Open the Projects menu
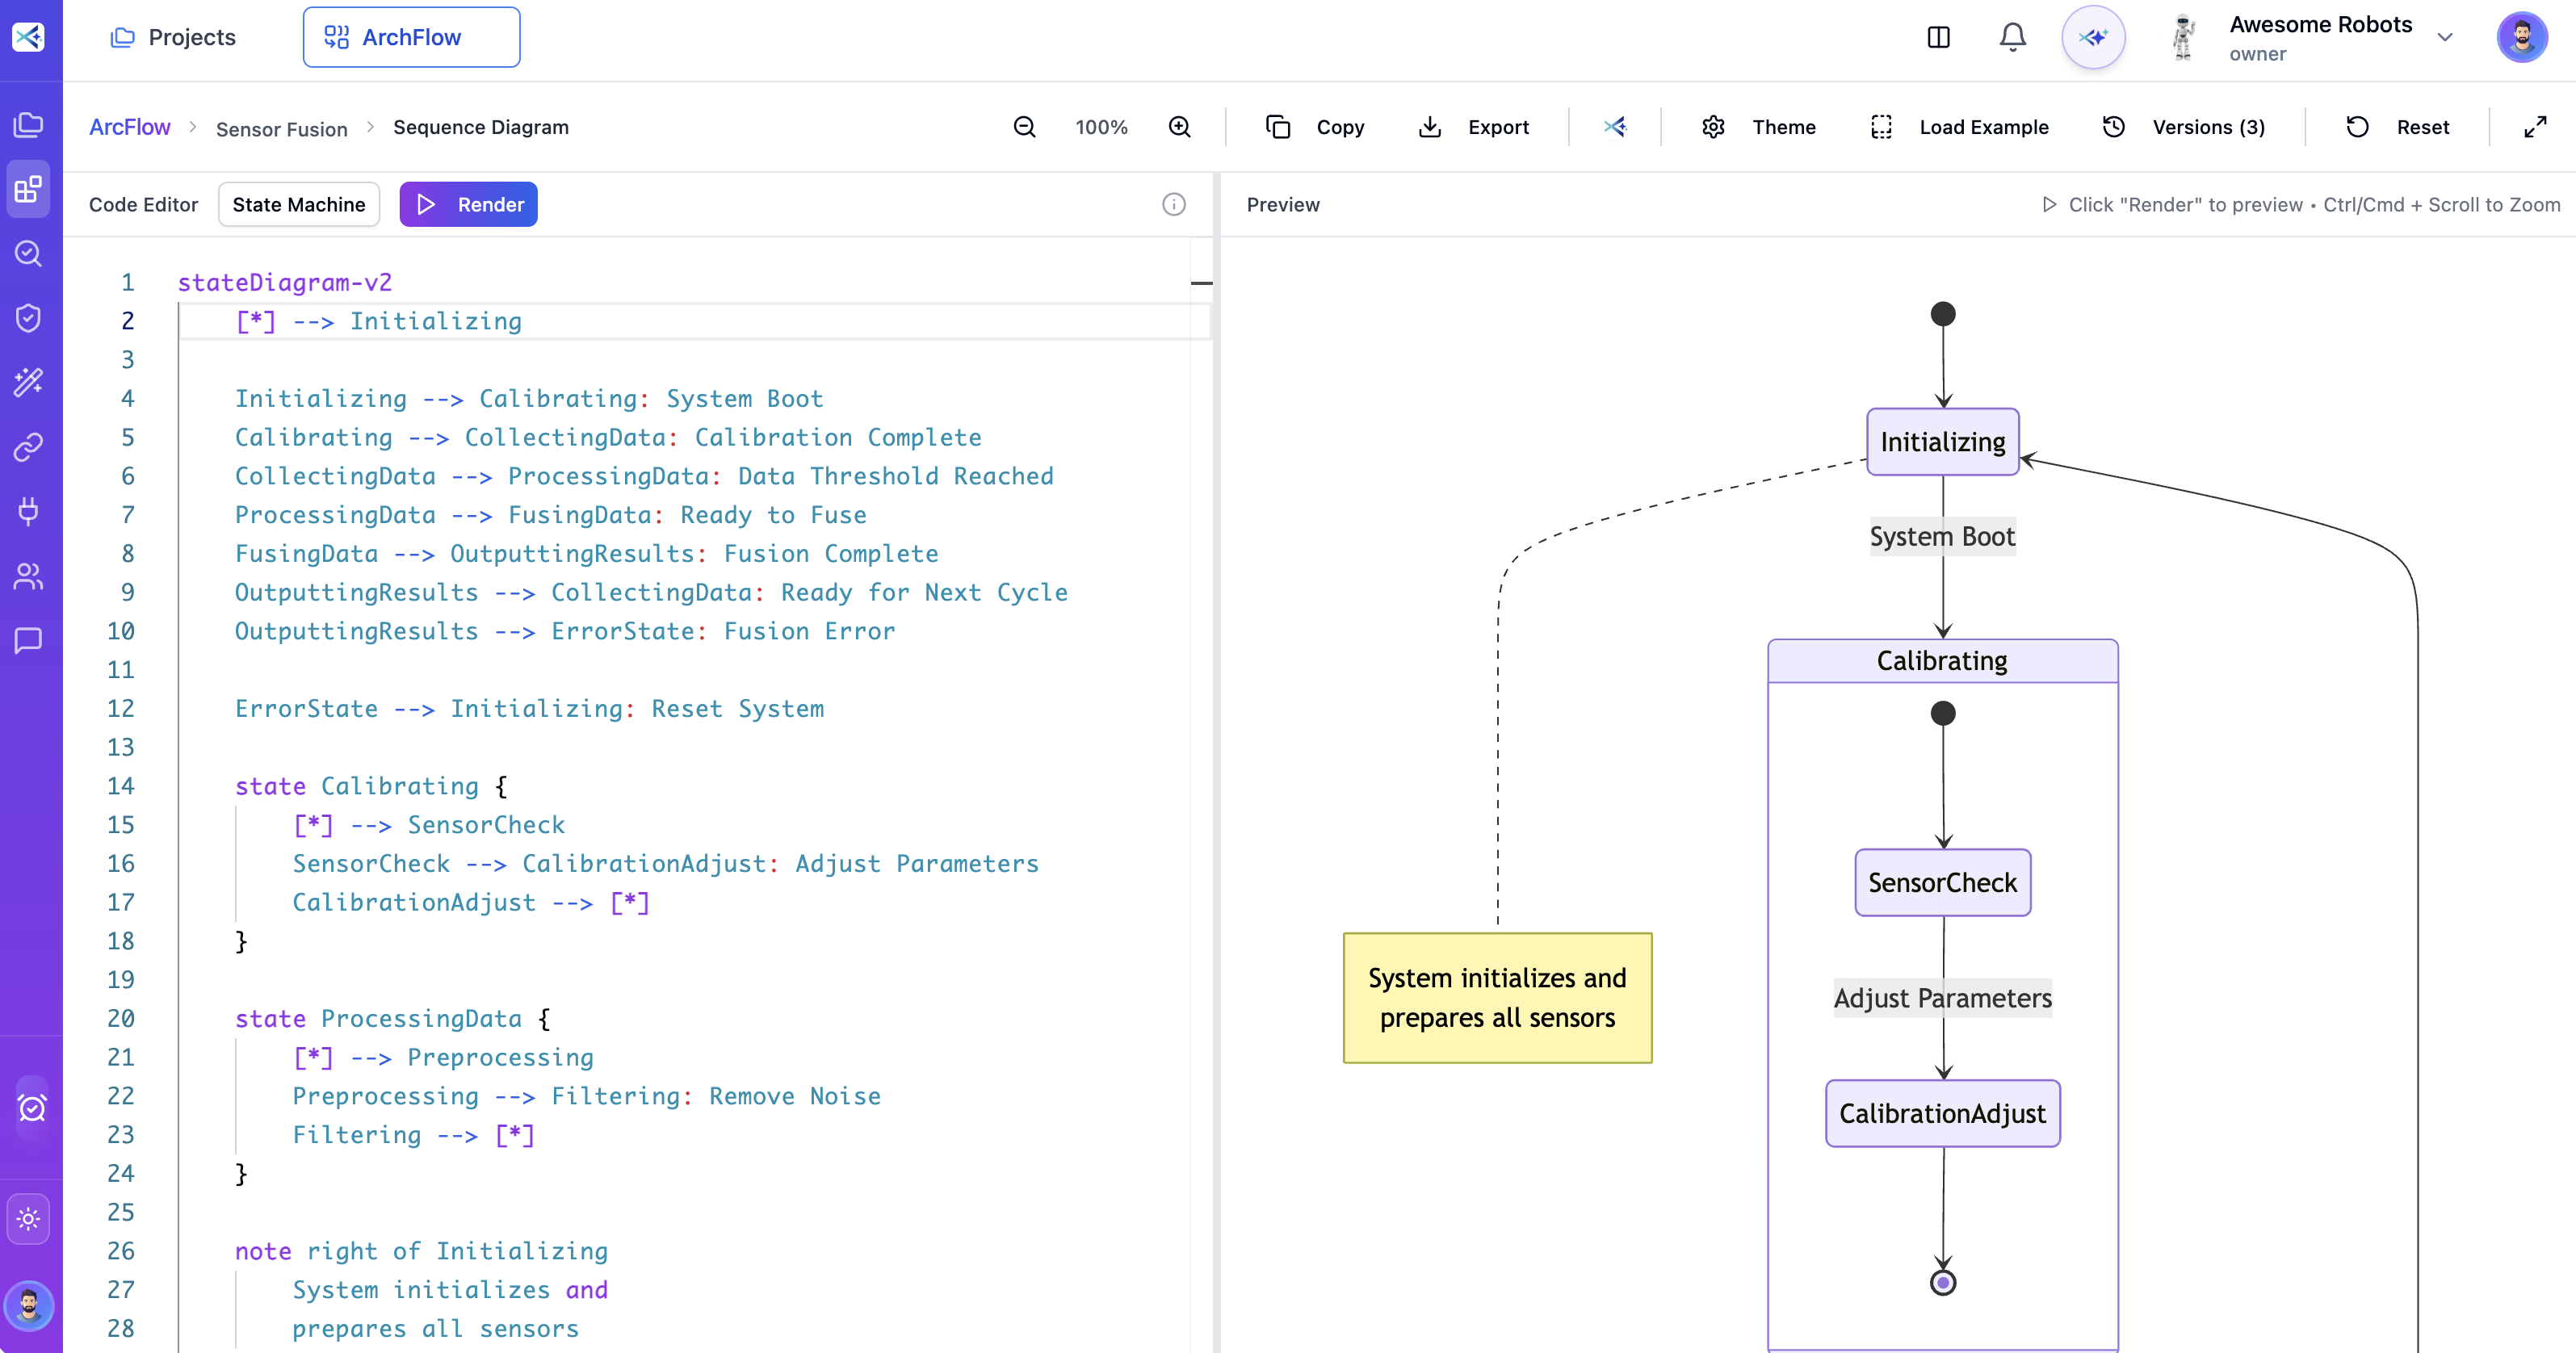This screenshot has width=2576, height=1353. [174, 37]
